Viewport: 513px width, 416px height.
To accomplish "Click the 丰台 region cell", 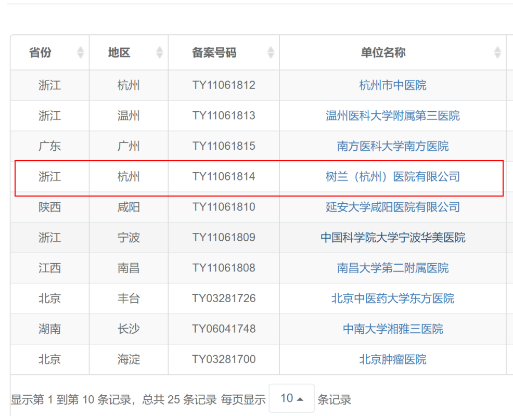I will 129,298.
